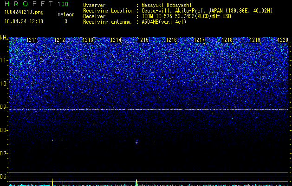This screenshot has width=292, height=186.
Task: Click the 1215 time marker
Action: [x=143, y=40]
